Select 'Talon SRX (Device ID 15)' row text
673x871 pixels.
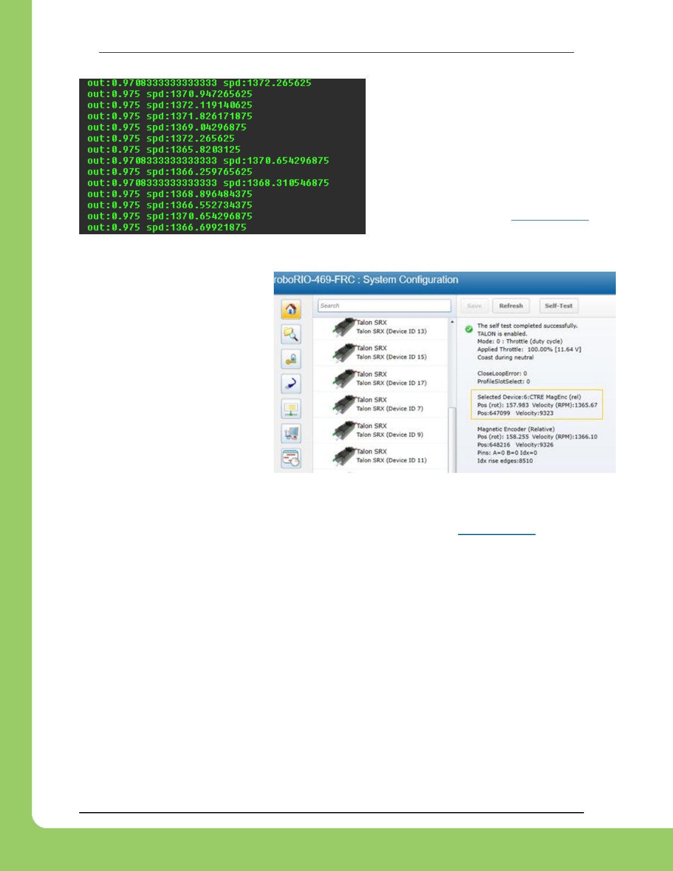pyautogui.click(x=391, y=357)
